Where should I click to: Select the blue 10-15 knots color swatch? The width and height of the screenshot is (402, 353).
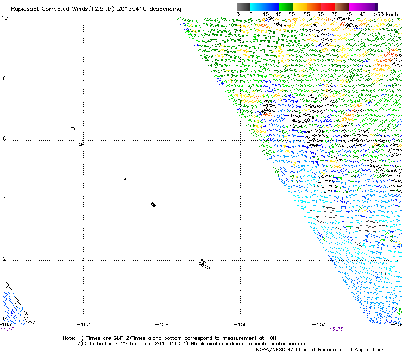tap(272, 7)
